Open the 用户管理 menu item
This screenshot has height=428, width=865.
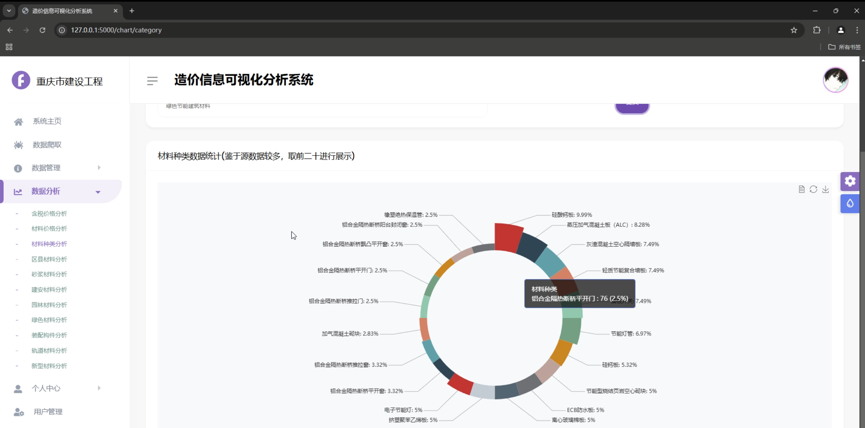click(48, 412)
